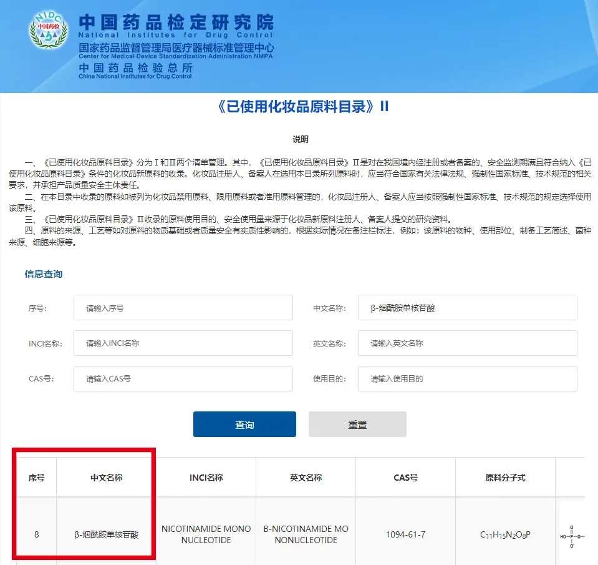Click the NICOTINAMIDE MONONUCLEOTIDE INCI cell
Screen dimensions: 598x565
pos(206,534)
